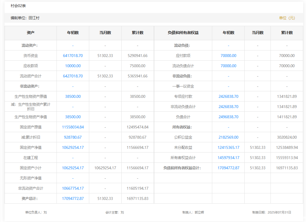Open the 负债合计 link 2496838.70
Image resolution: width=306 pixels, height=222 pixels.
point(228,117)
